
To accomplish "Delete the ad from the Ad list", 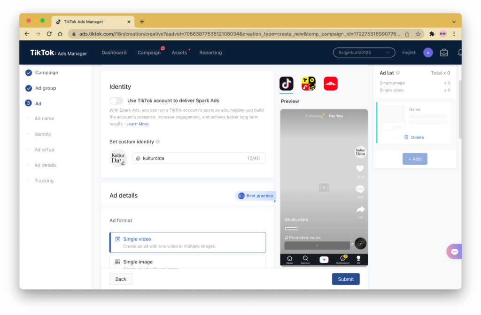I will [x=414, y=138].
